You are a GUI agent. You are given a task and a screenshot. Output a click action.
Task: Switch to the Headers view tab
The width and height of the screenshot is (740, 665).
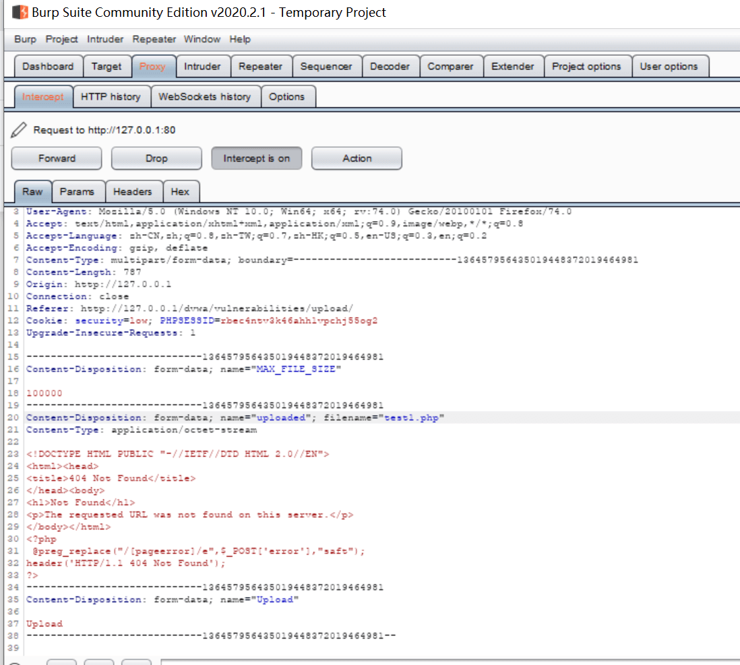click(x=133, y=191)
